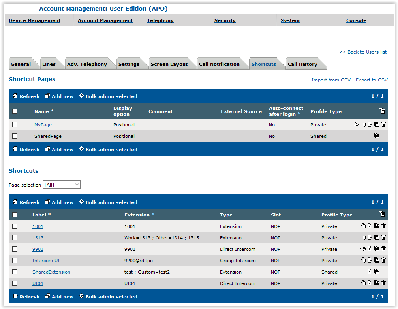Delete the Intercom UI shortcut
The width and height of the screenshot is (398, 309).
pos(383,260)
